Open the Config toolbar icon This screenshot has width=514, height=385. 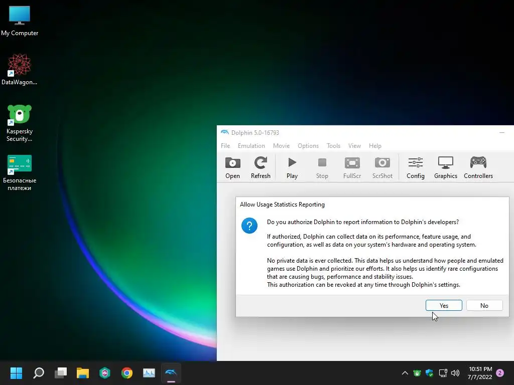(415, 167)
